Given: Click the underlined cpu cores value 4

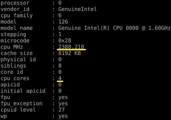Looking at the screenshot, I should pos(60,78).
